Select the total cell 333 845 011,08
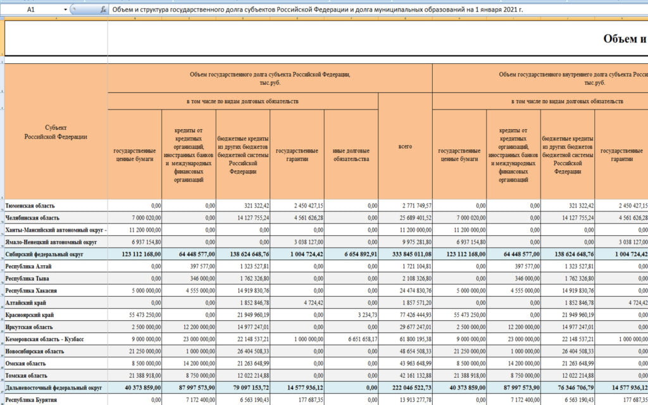648x405 pixels. (x=405, y=254)
